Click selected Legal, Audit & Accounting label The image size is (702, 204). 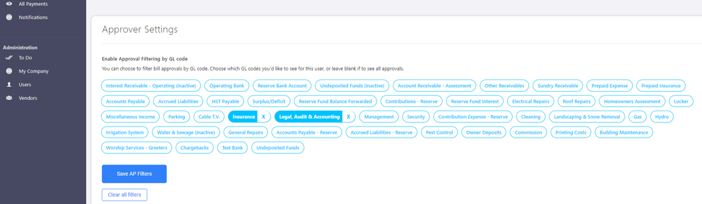(x=309, y=117)
